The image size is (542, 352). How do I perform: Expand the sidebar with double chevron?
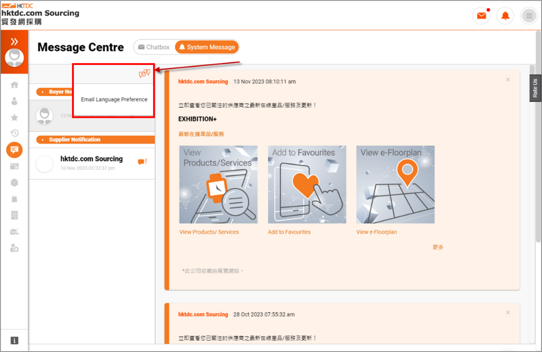(14, 41)
